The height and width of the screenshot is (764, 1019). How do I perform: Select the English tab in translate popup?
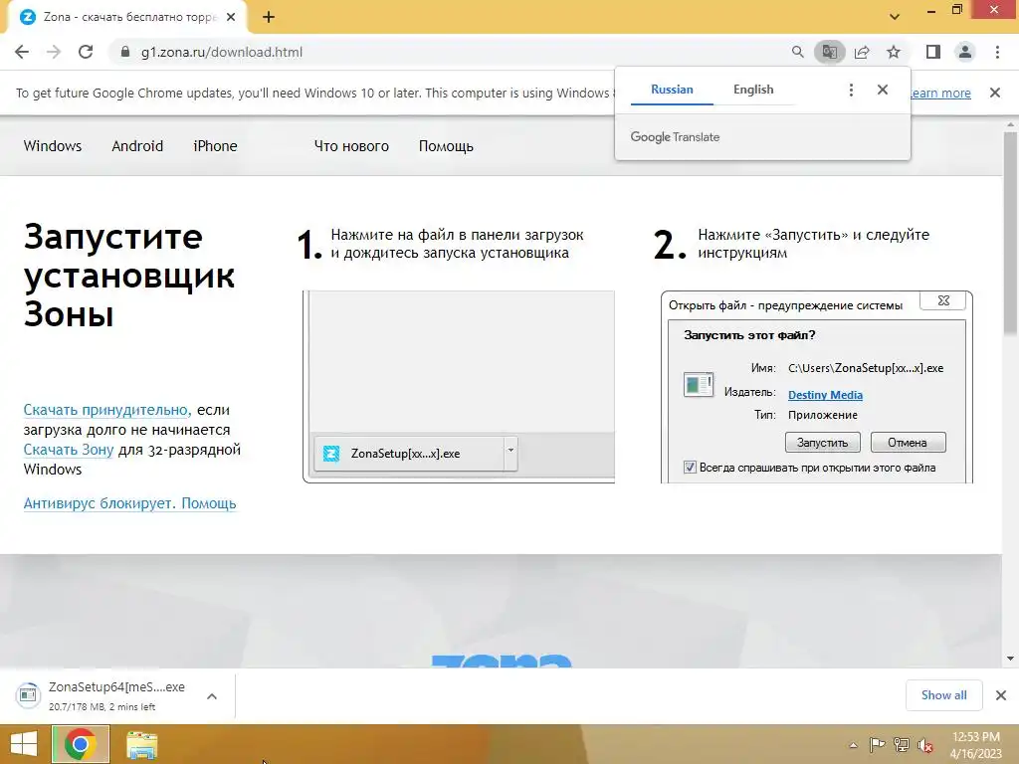tap(753, 90)
